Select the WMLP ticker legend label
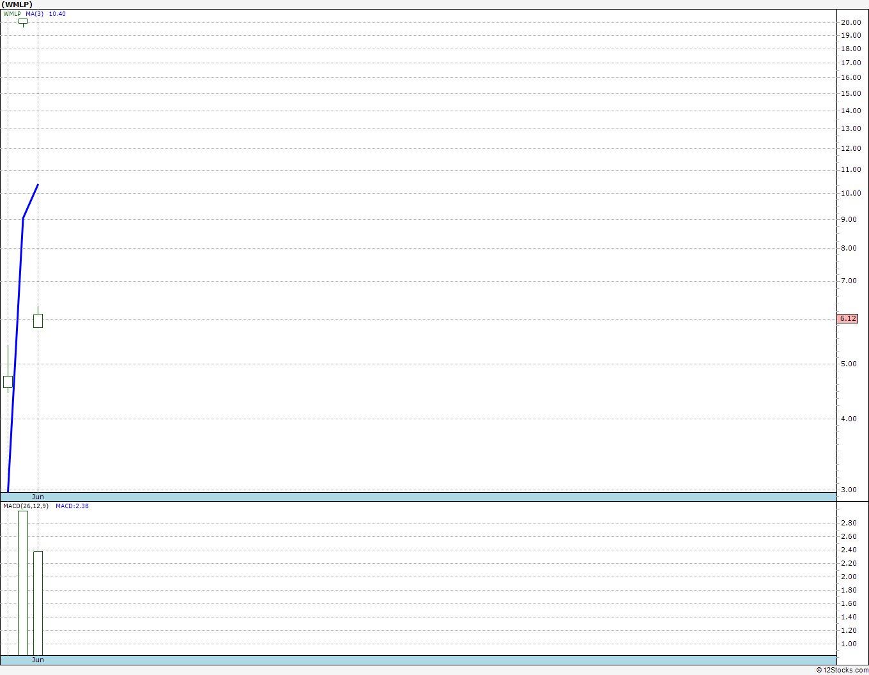Screen dimensions: 869x675 coord(12,13)
